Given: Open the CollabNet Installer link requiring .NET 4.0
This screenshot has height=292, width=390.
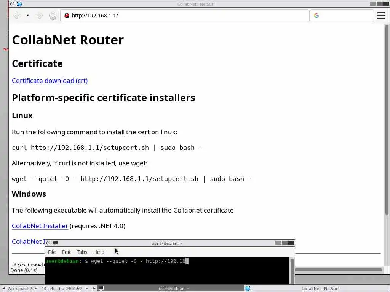Looking at the screenshot, I should 40,226.
